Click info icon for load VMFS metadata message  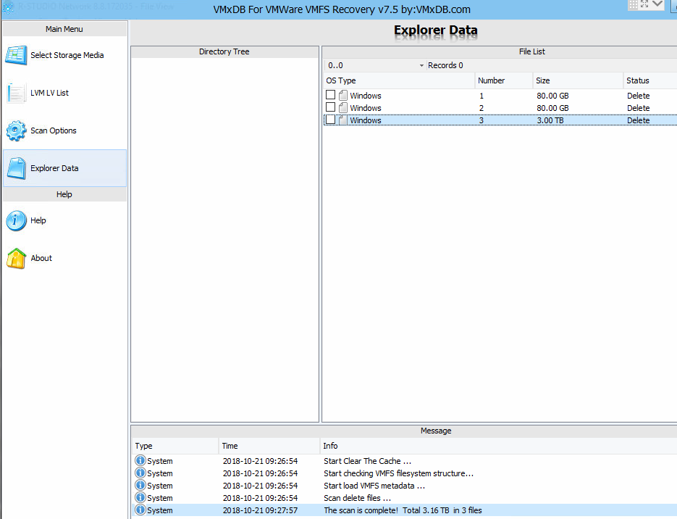[140, 485]
